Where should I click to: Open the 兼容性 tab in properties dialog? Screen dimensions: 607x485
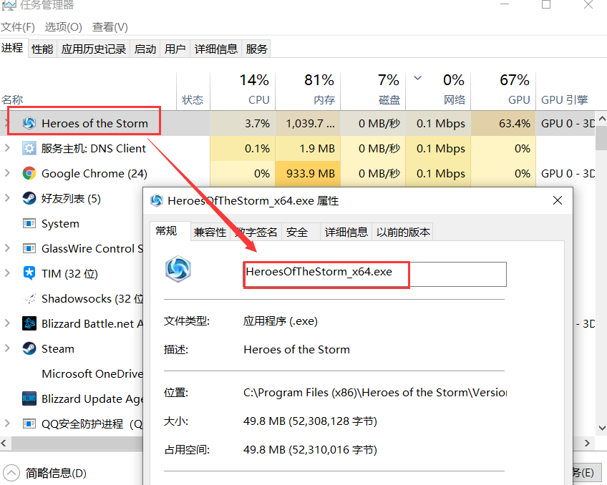(x=210, y=232)
